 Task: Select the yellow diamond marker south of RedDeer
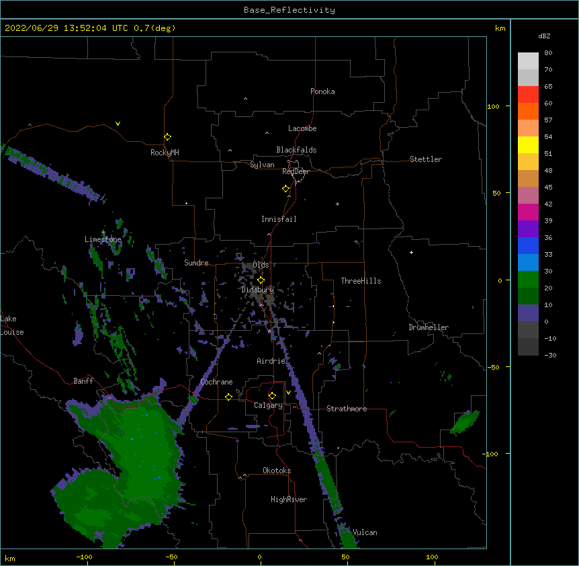coord(285,188)
